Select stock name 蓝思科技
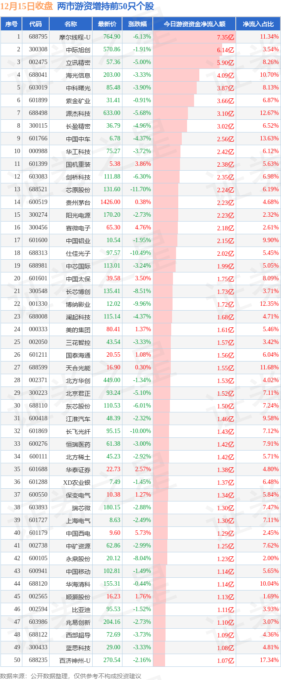281x680 pixels. tap(78, 648)
